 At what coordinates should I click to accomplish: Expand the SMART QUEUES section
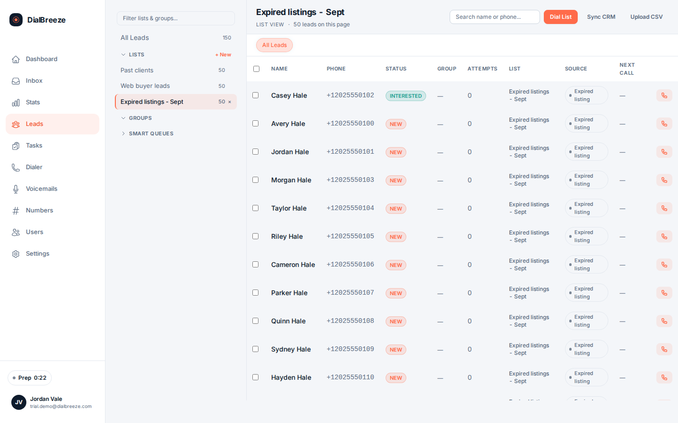pyautogui.click(x=147, y=133)
